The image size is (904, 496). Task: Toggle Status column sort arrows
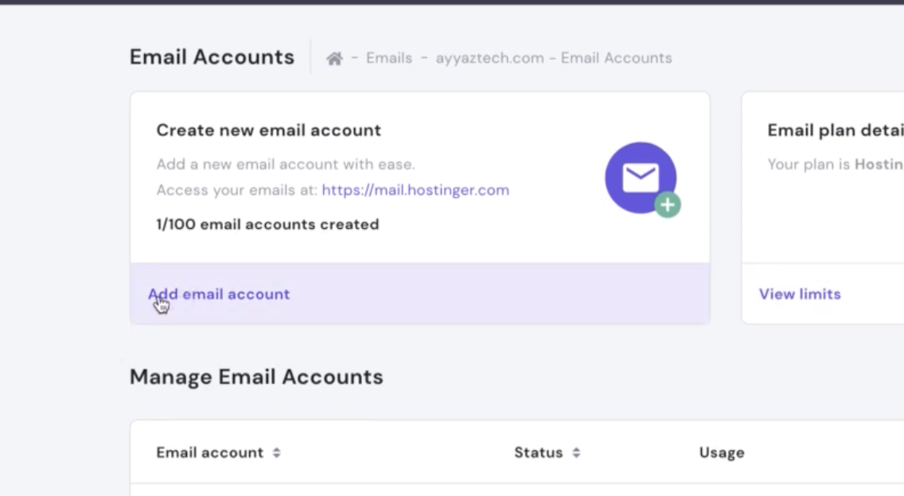576,453
